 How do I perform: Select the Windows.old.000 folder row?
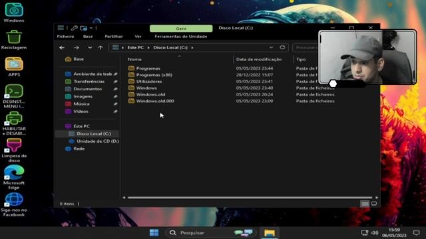231,101
